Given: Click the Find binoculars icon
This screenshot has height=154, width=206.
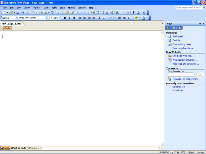Looking at the screenshot, I should tap(22, 13).
